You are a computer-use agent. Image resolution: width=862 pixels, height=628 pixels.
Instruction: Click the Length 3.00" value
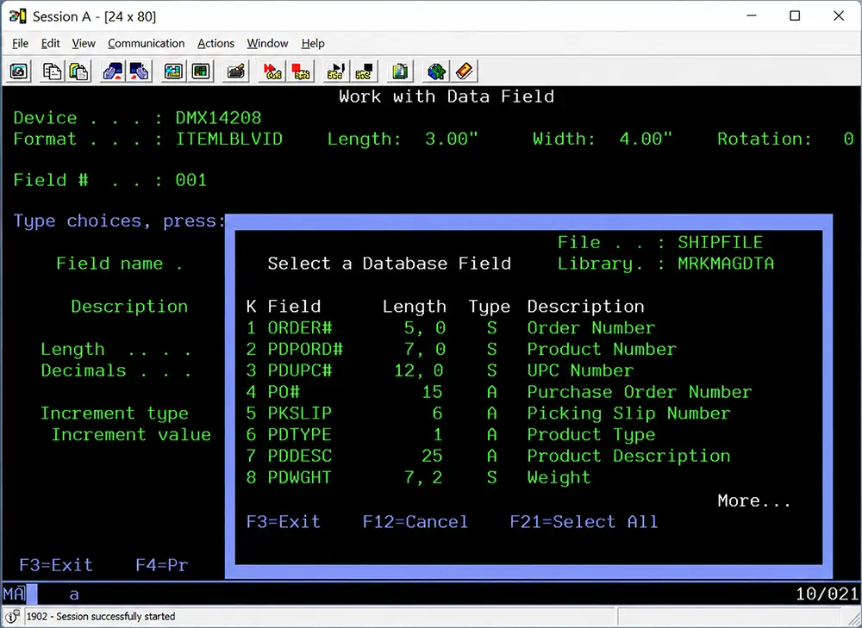(x=452, y=139)
